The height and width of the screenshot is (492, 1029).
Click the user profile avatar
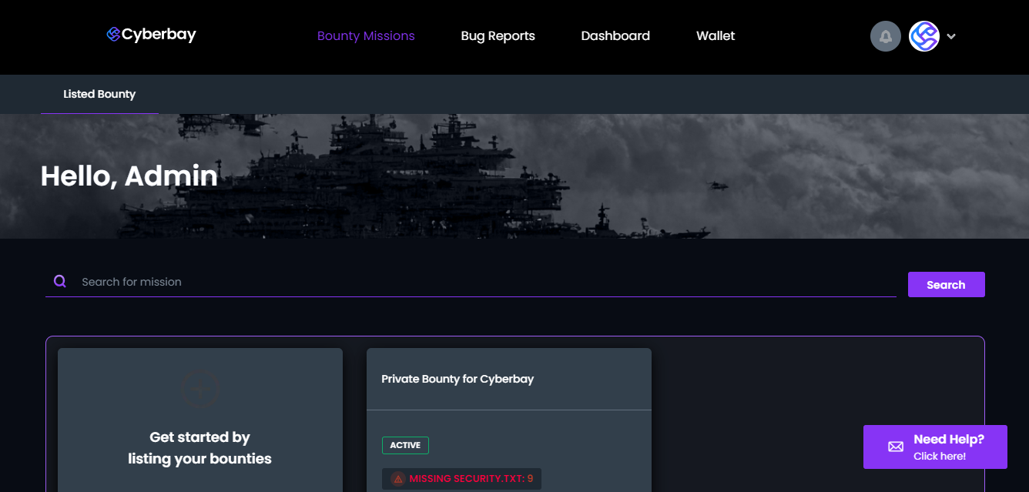[924, 36]
